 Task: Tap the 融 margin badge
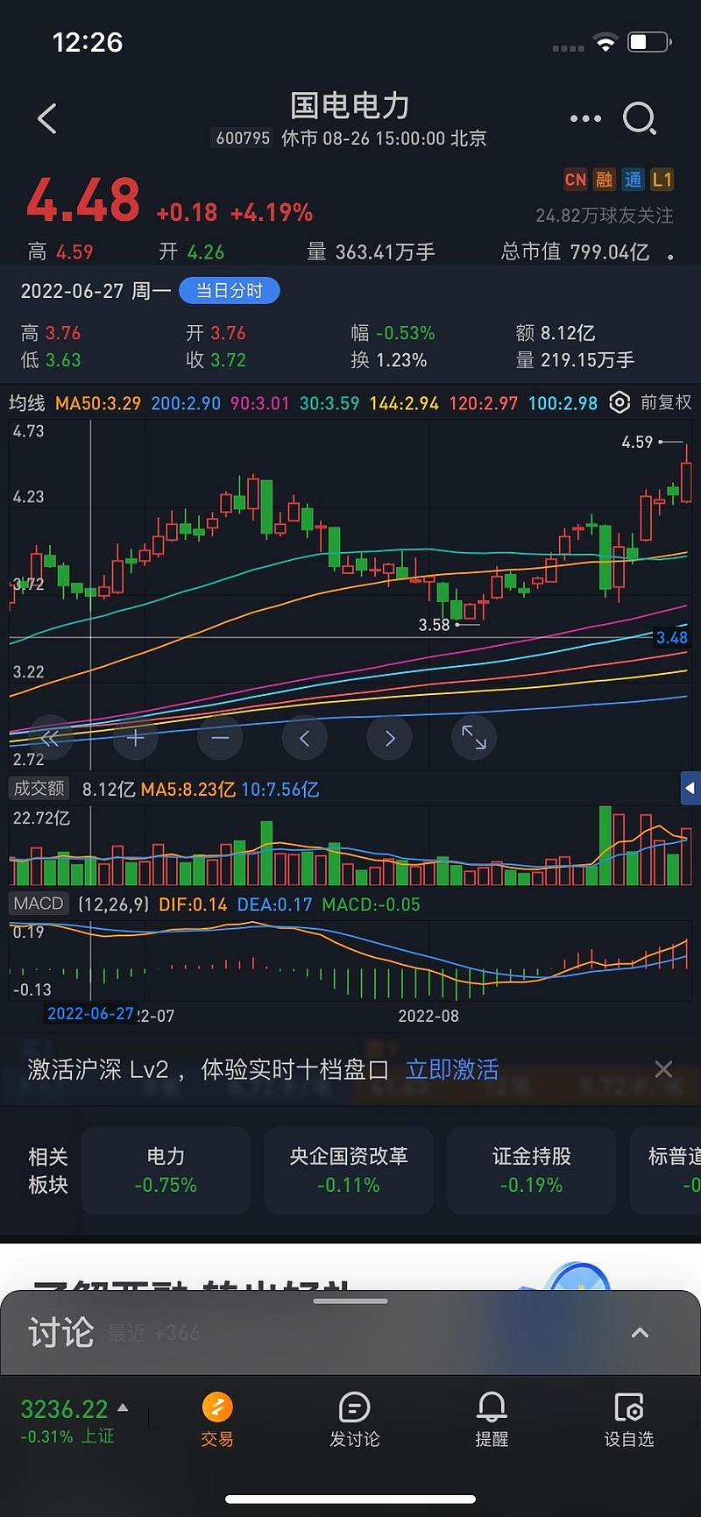coord(605,180)
